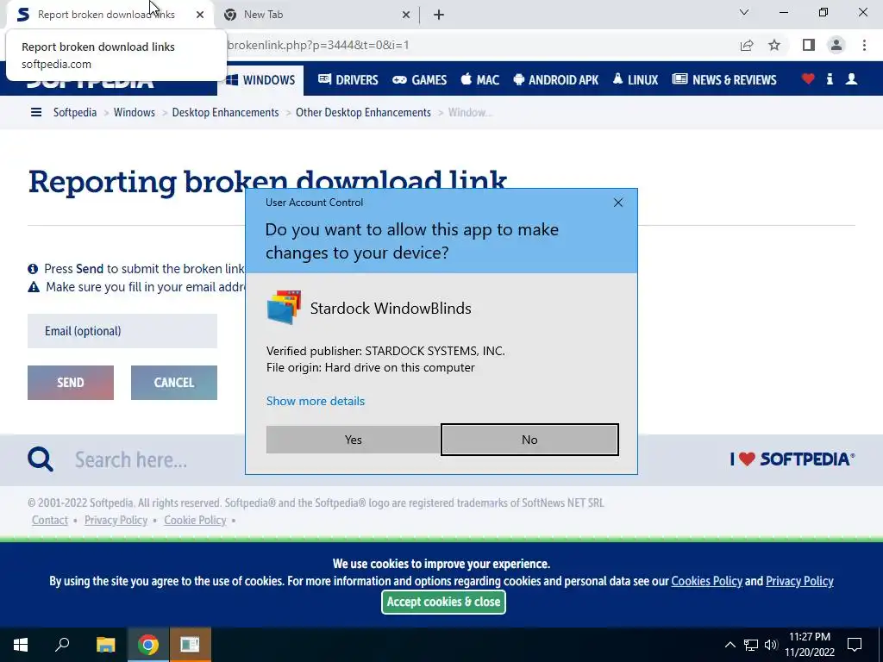The image size is (883, 662).
Task: Open the Android APK section
Action: (x=556, y=80)
